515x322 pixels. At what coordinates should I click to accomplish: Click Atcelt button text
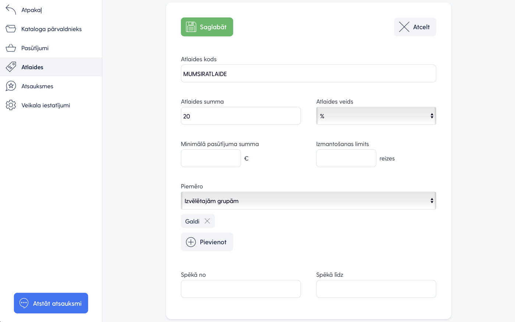tap(421, 27)
